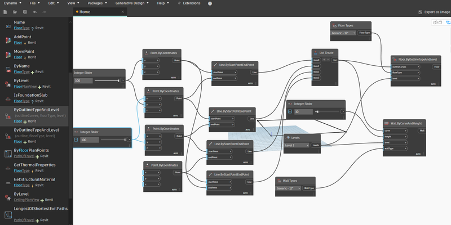Click the Export as Image icon
Image resolution: width=451 pixels, height=225 pixels.
(x=420, y=12)
